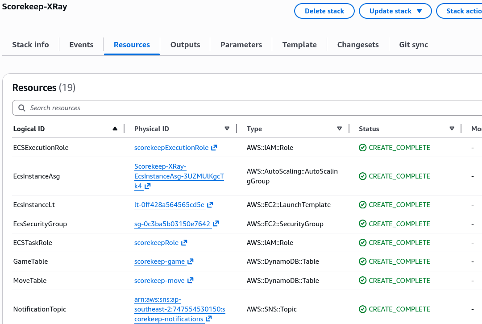
Task: Open the scorekeep-move table link
Action: pos(159,280)
